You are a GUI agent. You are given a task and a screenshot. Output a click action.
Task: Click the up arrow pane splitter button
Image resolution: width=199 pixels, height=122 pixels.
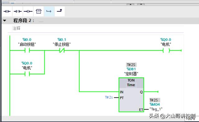coord(131,4)
